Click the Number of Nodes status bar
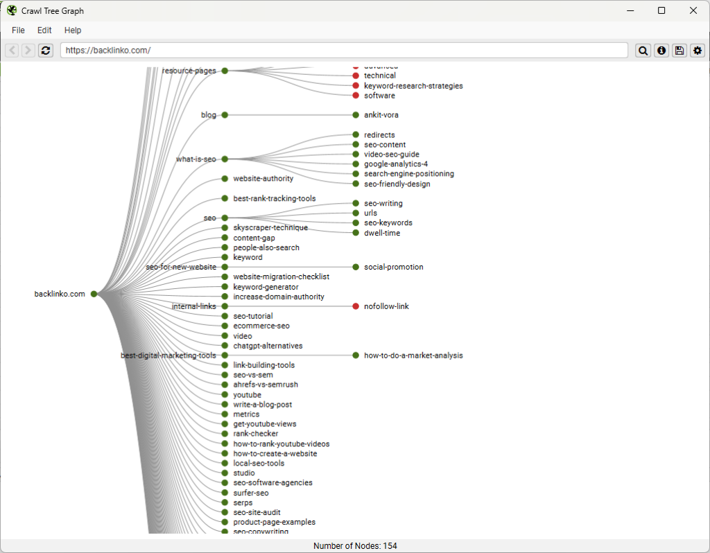Screen dimensions: 710x553 point(355,545)
